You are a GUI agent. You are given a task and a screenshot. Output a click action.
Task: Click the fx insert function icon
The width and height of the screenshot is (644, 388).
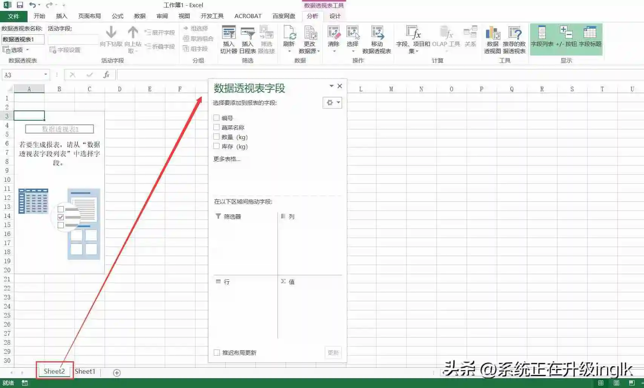[x=106, y=75]
